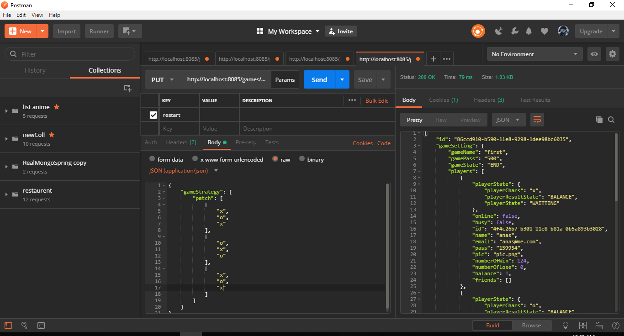Click the lightbulb bootcamp icon
624x336 pixels.
pos(566,325)
